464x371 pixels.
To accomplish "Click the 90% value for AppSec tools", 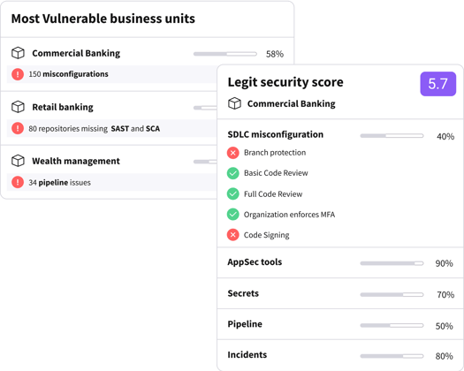I will [444, 263].
